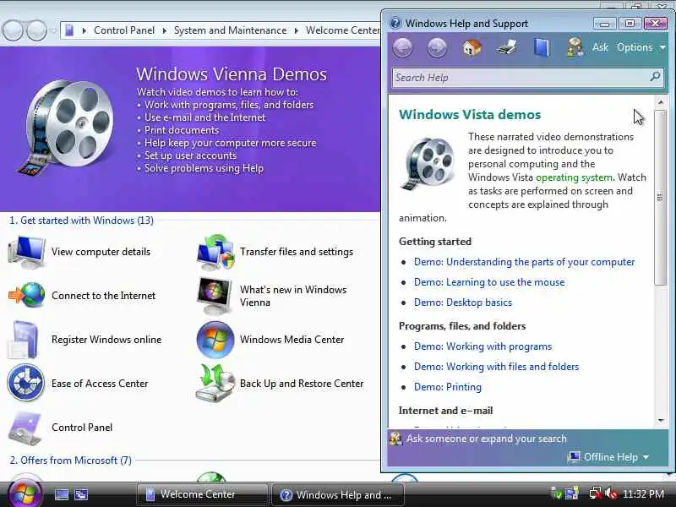Click the partly hidden monitor tray icon

click(x=572, y=493)
